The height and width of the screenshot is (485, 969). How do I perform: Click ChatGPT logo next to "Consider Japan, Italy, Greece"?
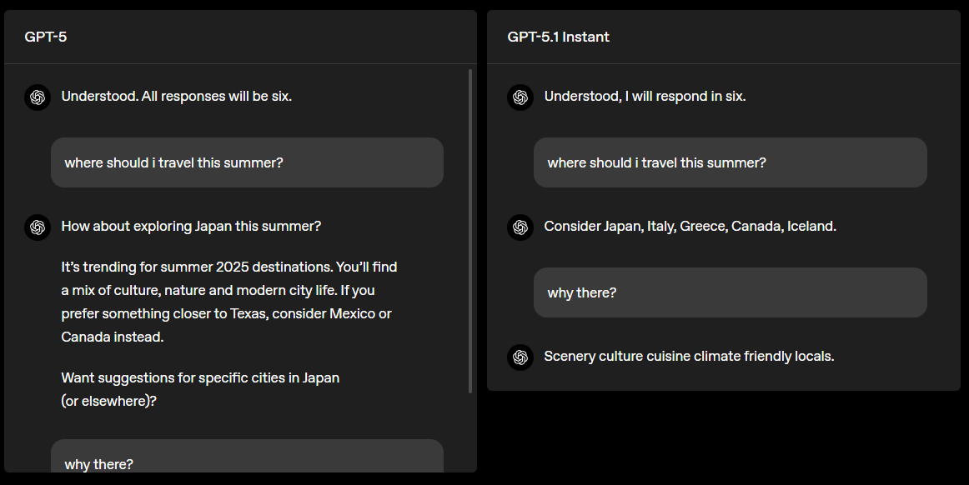(x=520, y=227)
